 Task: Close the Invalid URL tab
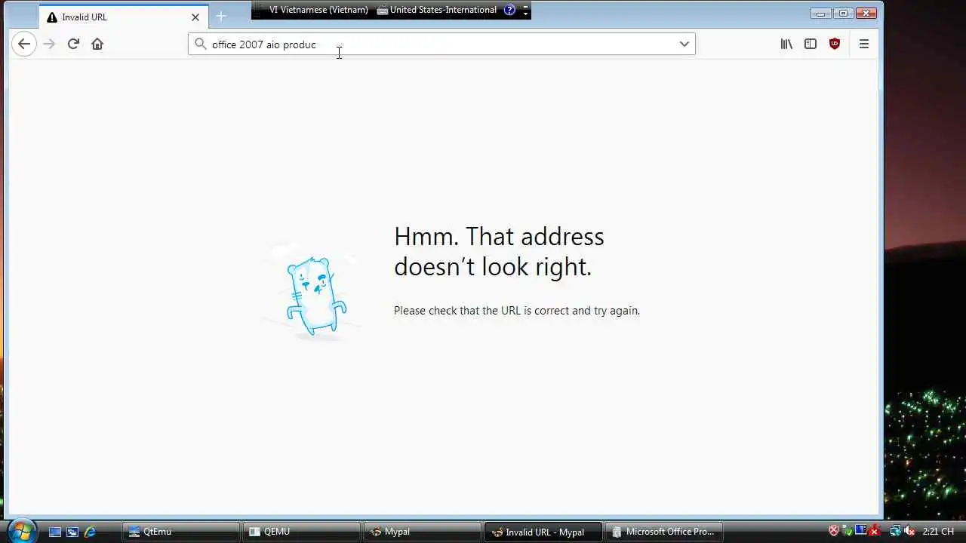point(195,17)
